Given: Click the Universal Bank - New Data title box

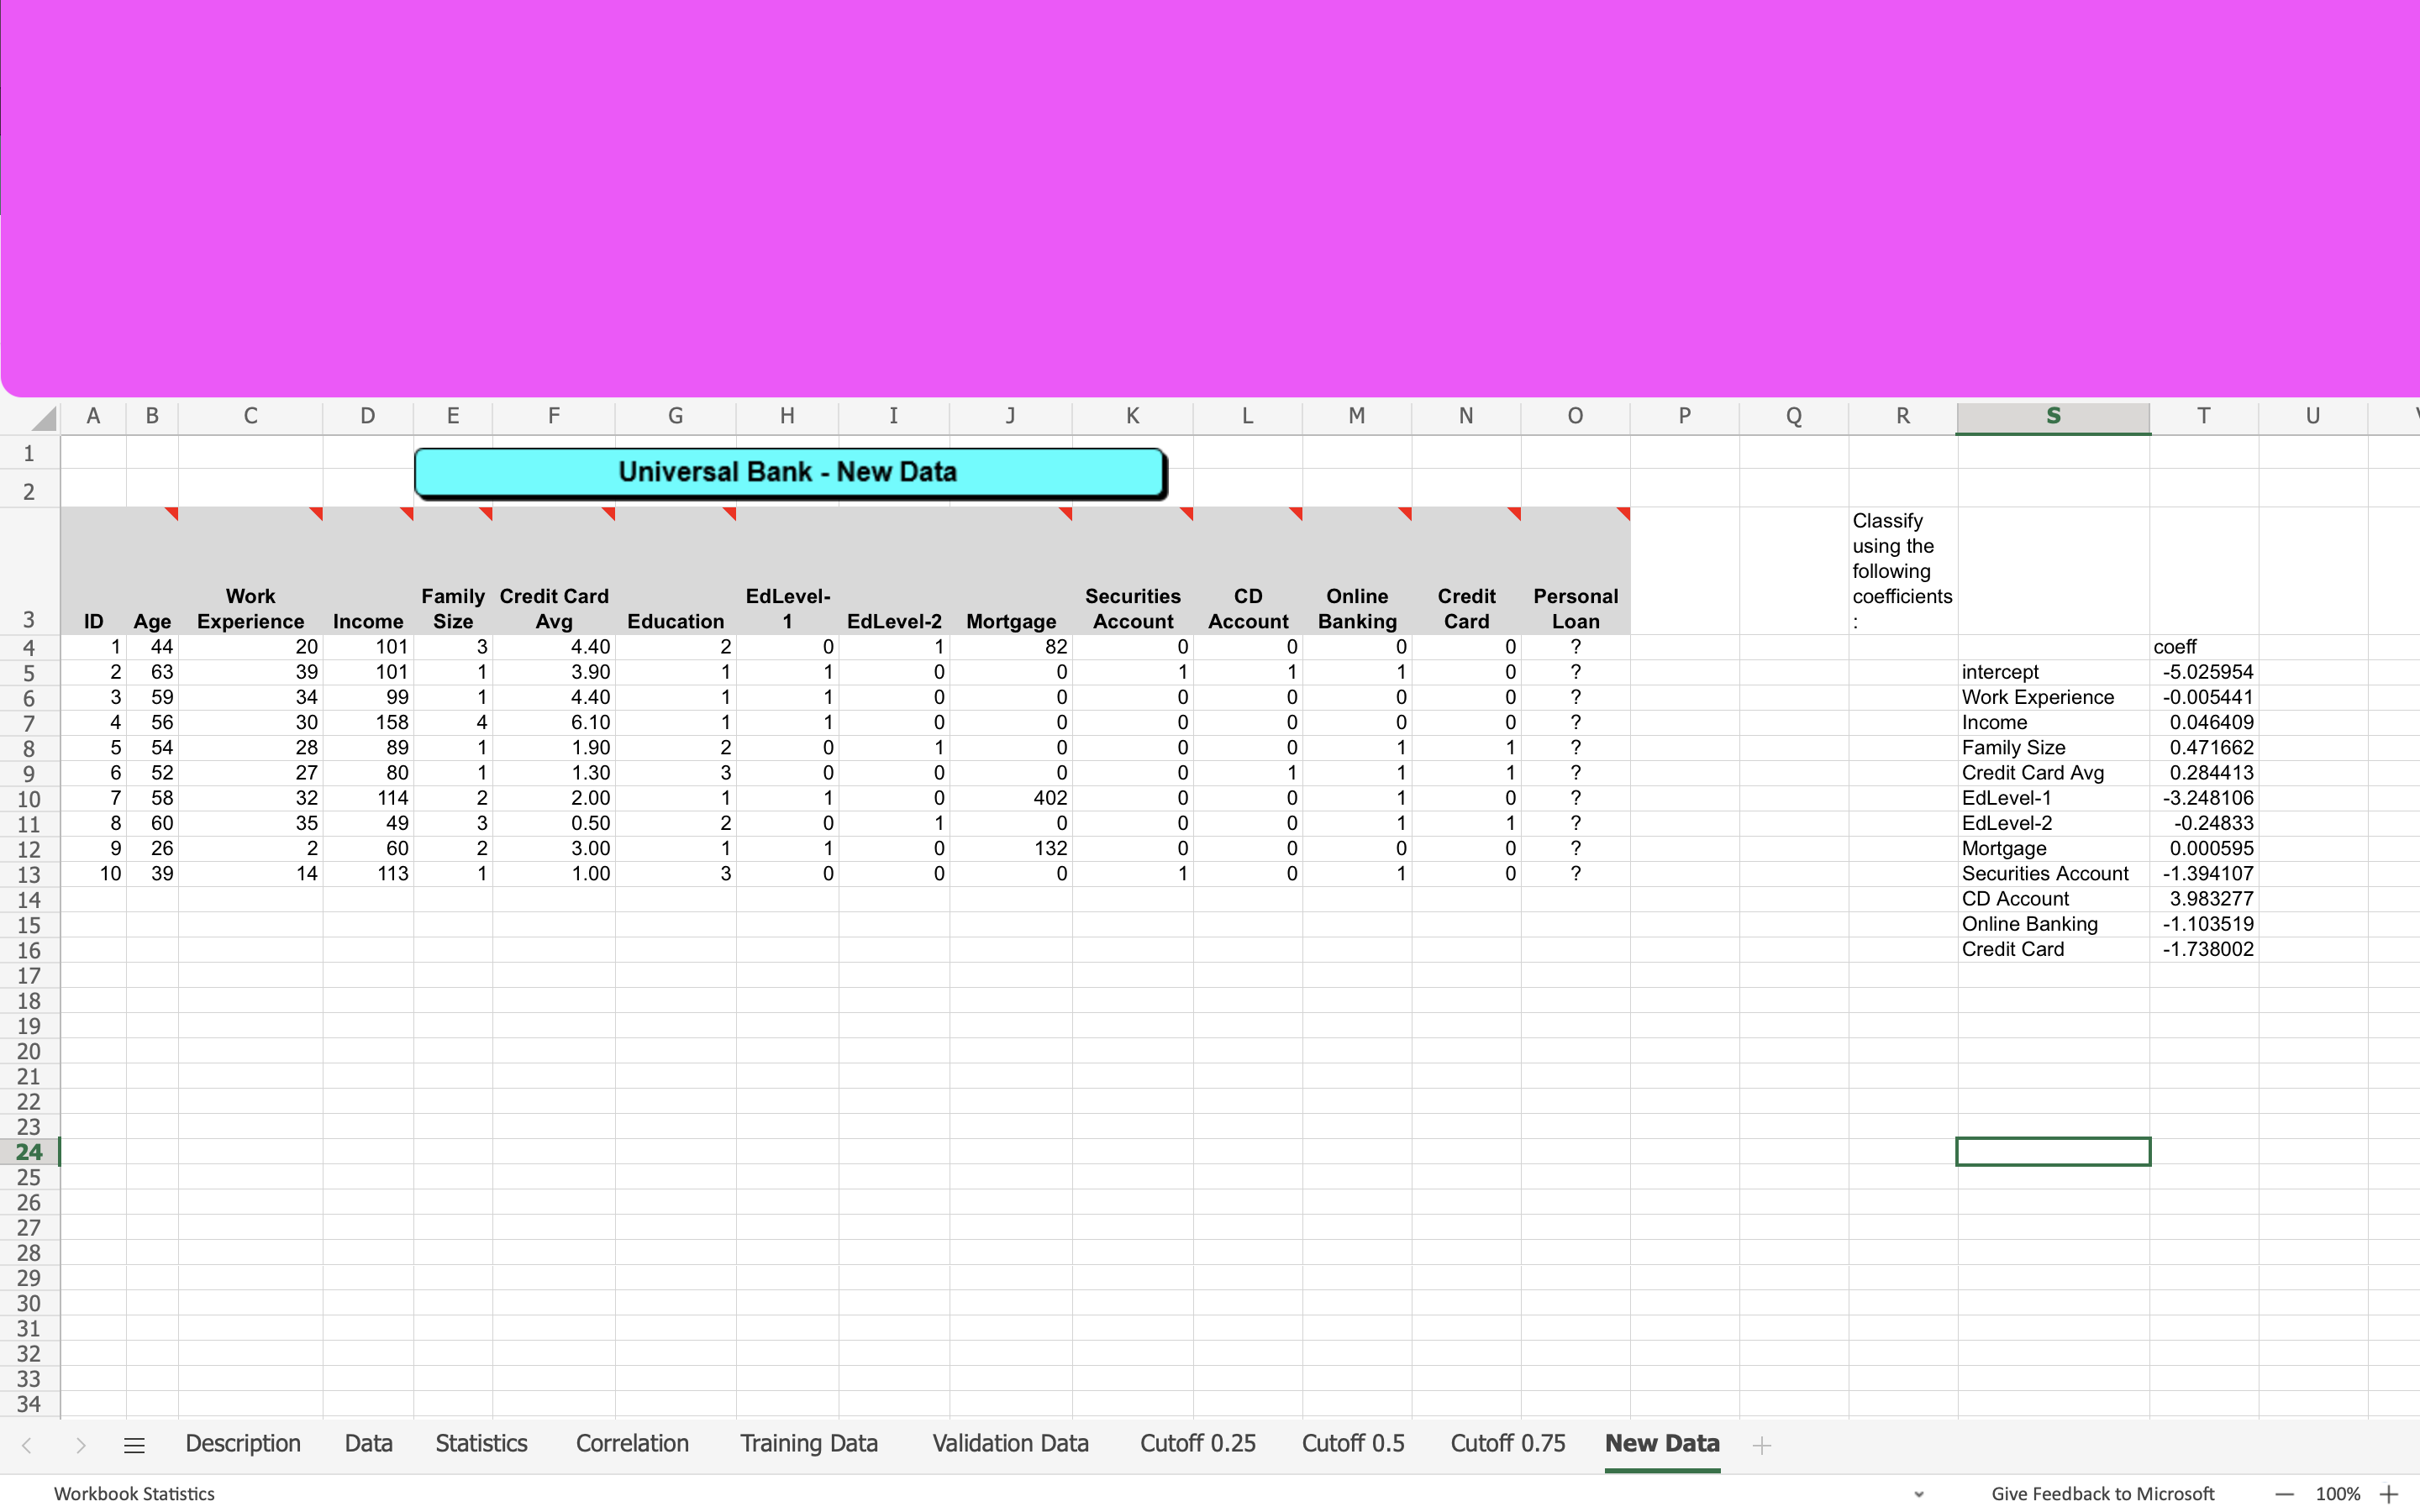Looking at the screenshot, I should (x=788, y=472).
